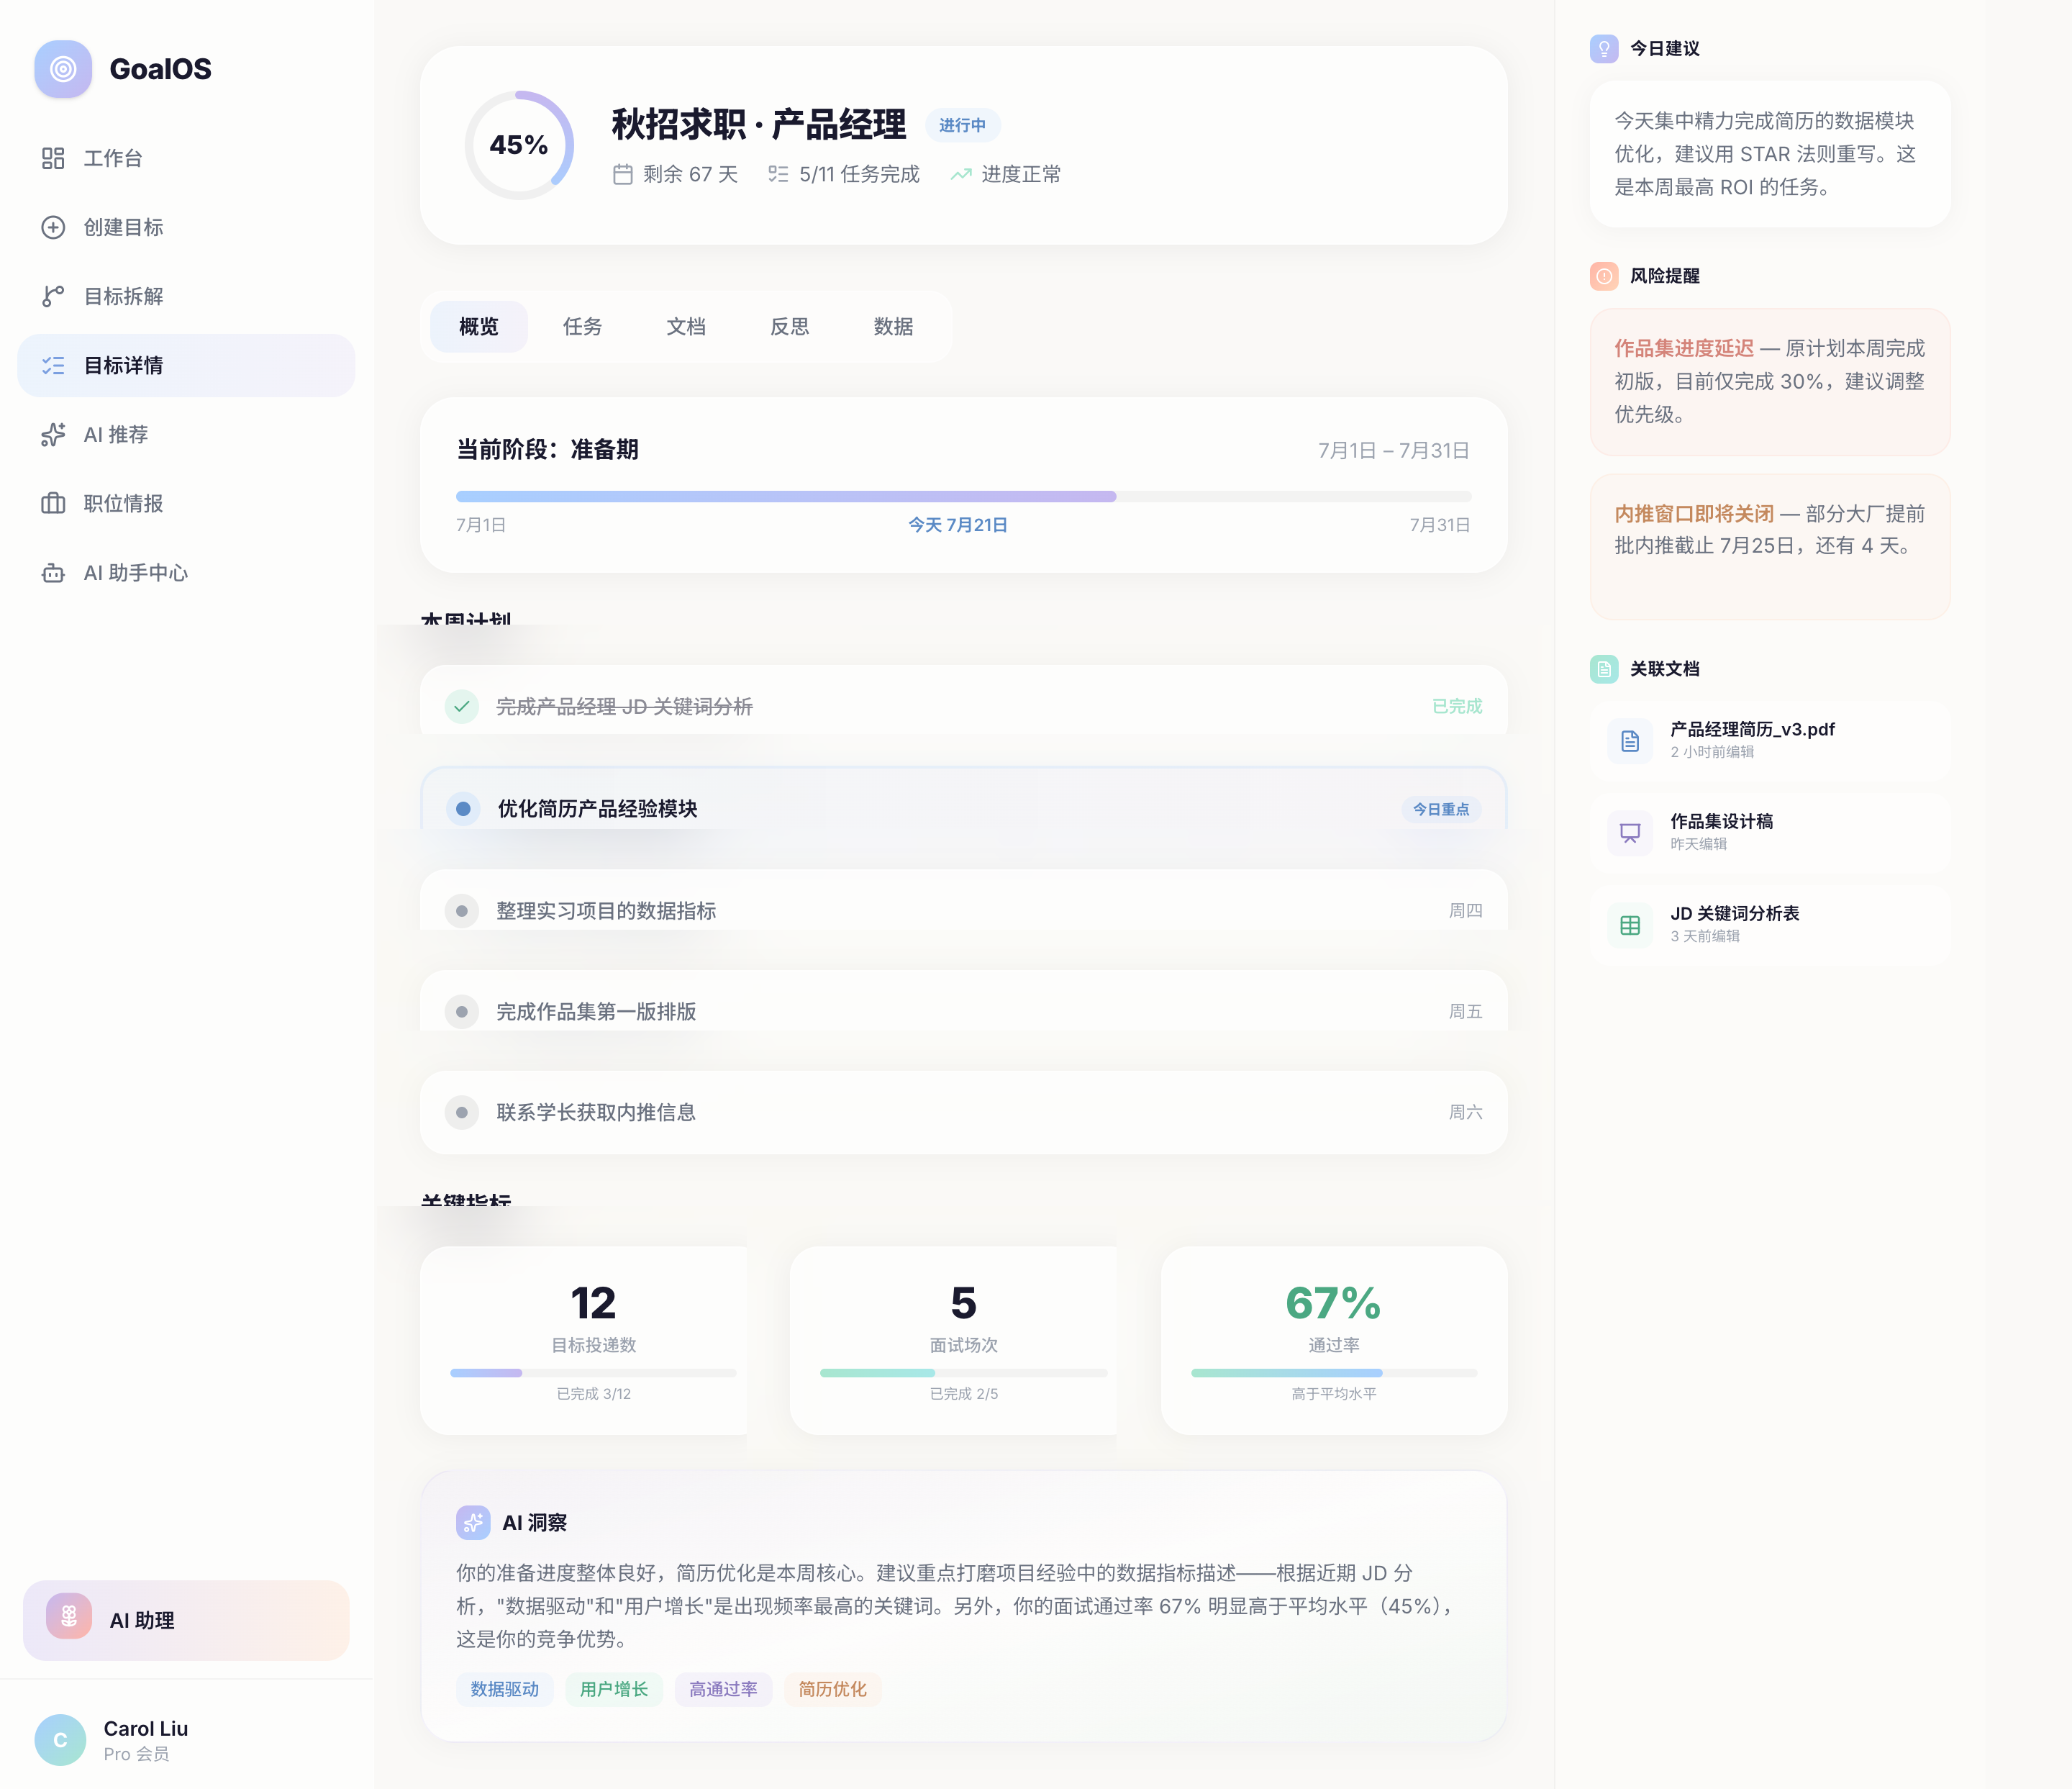Click the 用户增长 tag
This screenshot has height=1789, width=2072.
(614, 1689)
